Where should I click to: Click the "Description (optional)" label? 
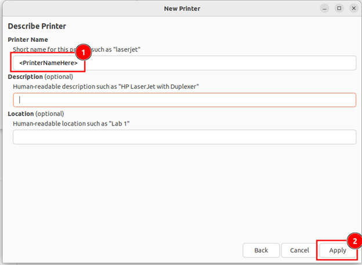[x=41, y=77]
